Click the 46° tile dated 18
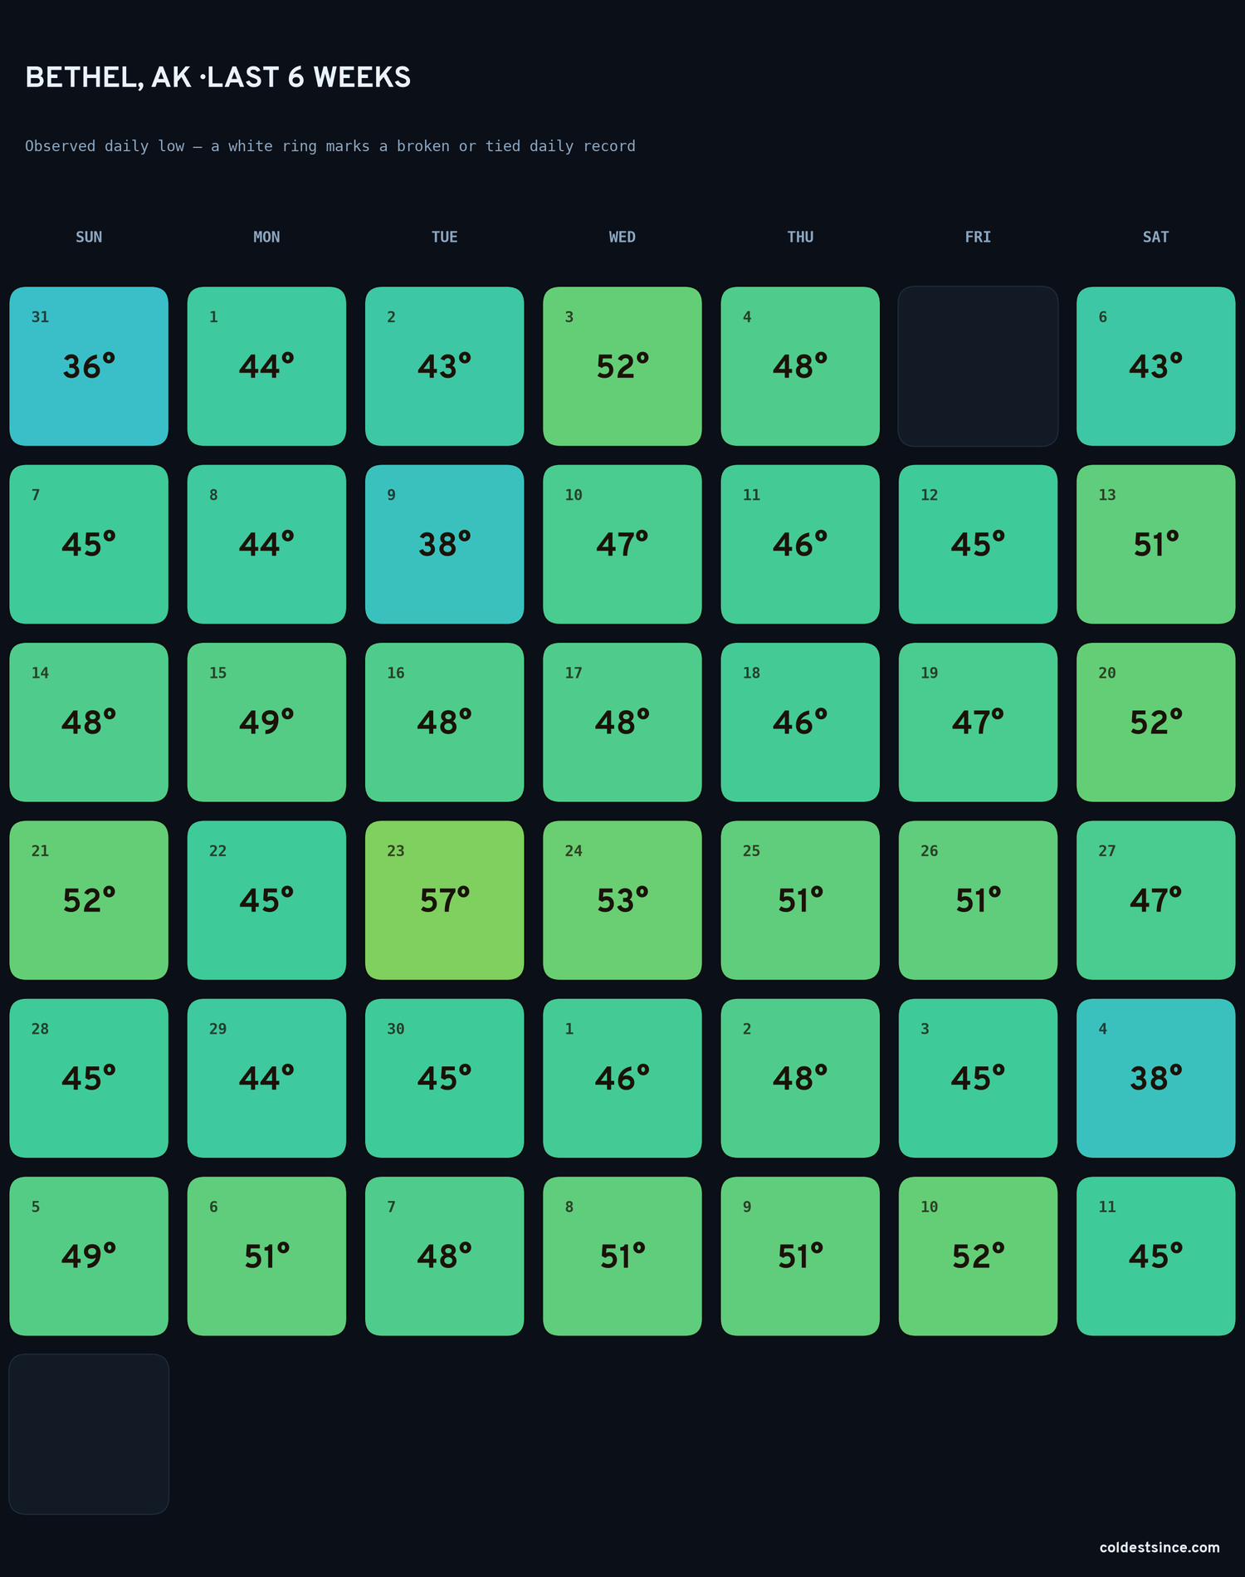Viewport: 1245px width, 1577px height. [x=800, y=722]
